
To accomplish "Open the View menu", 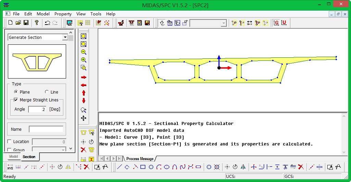I will coord(81,14).
